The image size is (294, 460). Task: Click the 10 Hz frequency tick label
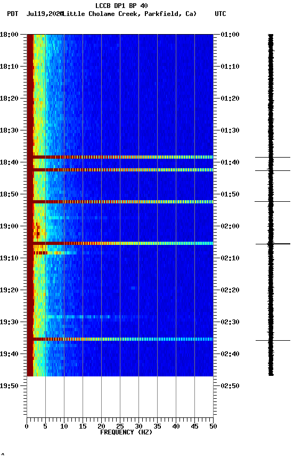[64, 426]
